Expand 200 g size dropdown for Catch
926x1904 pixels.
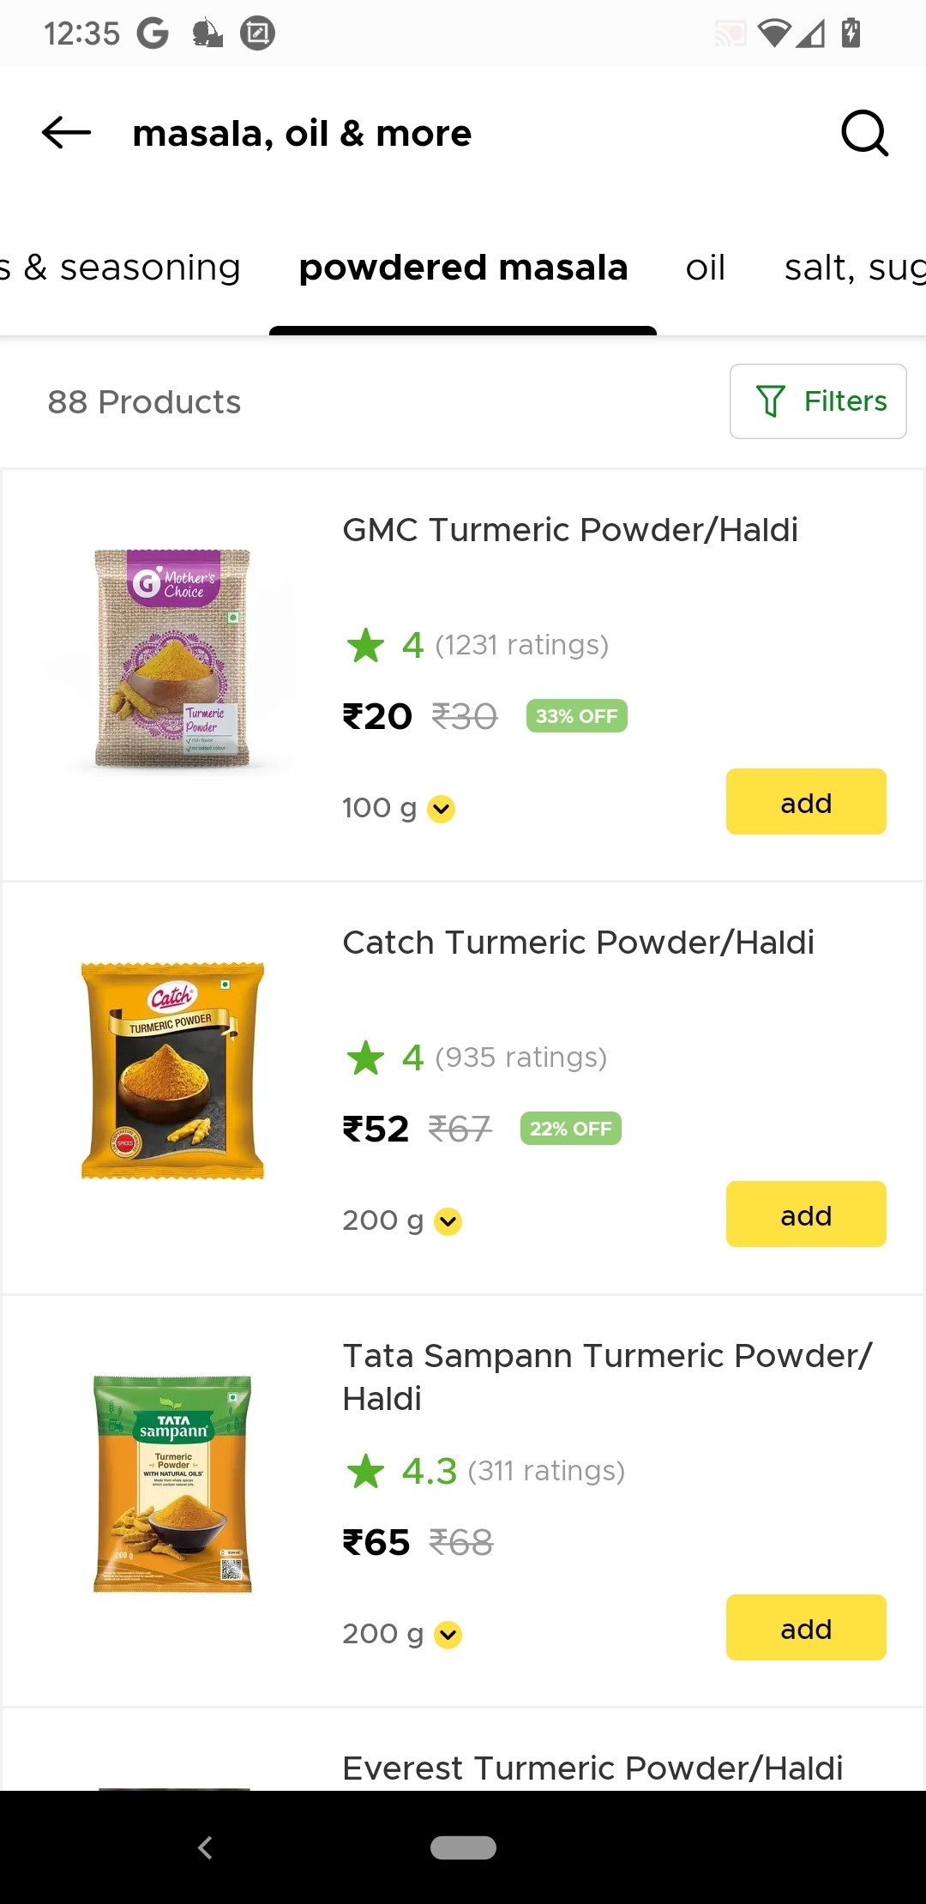pos(401,1220)
